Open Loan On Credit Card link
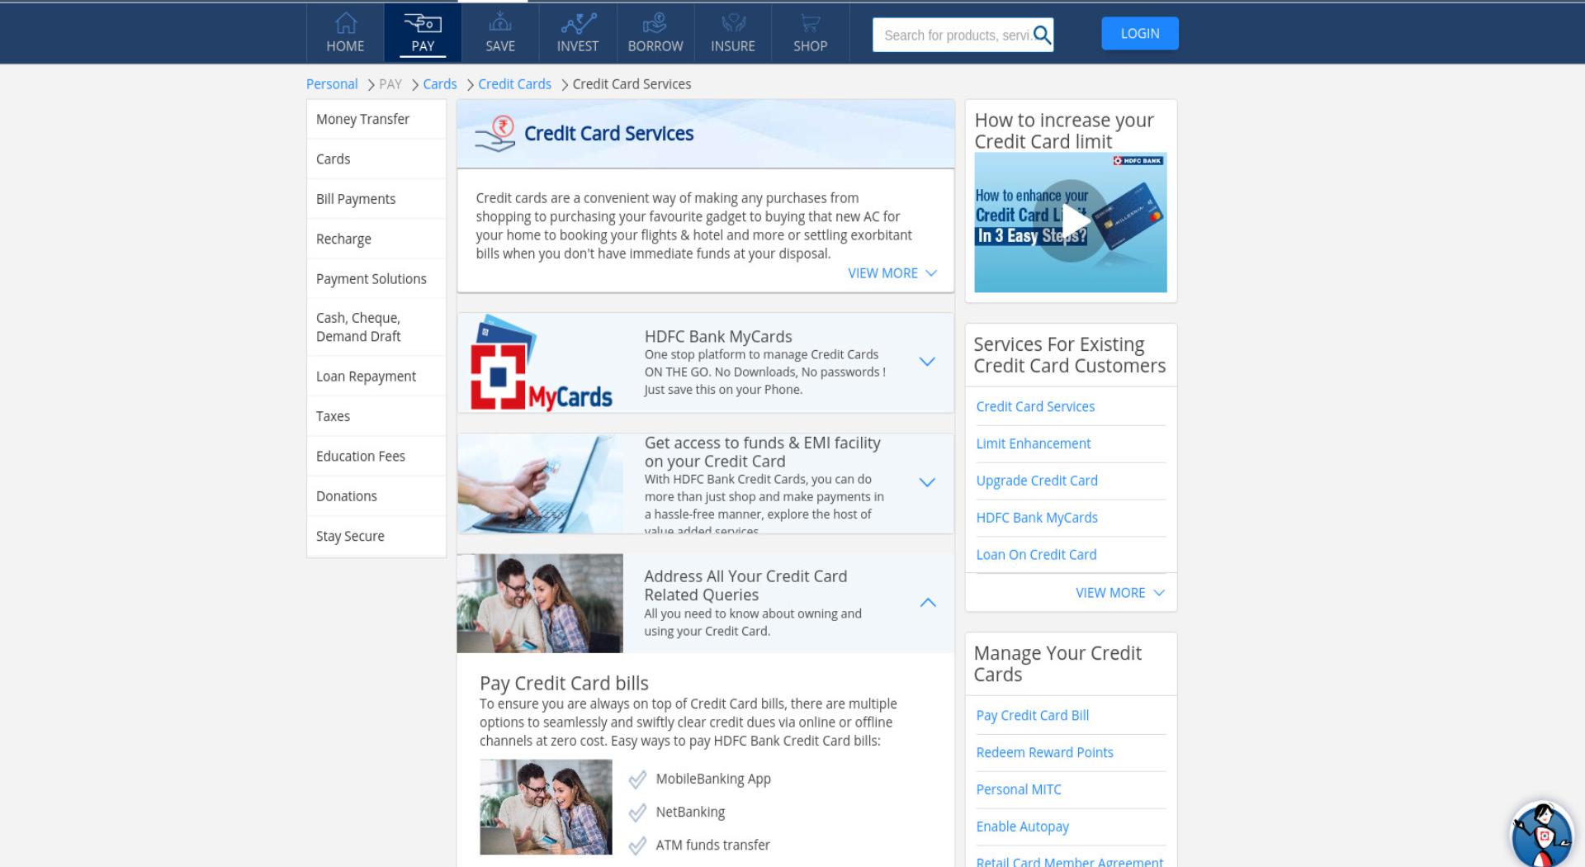 pos(1036,555)
